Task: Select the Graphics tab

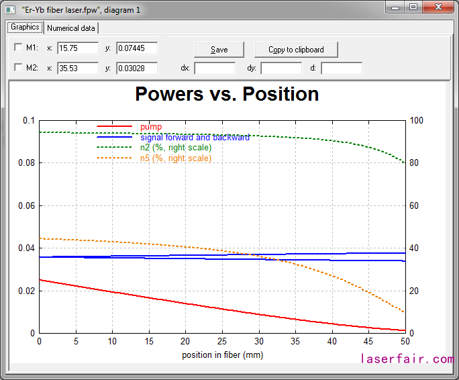Action: pyautogui.click(x=25, y=28)
